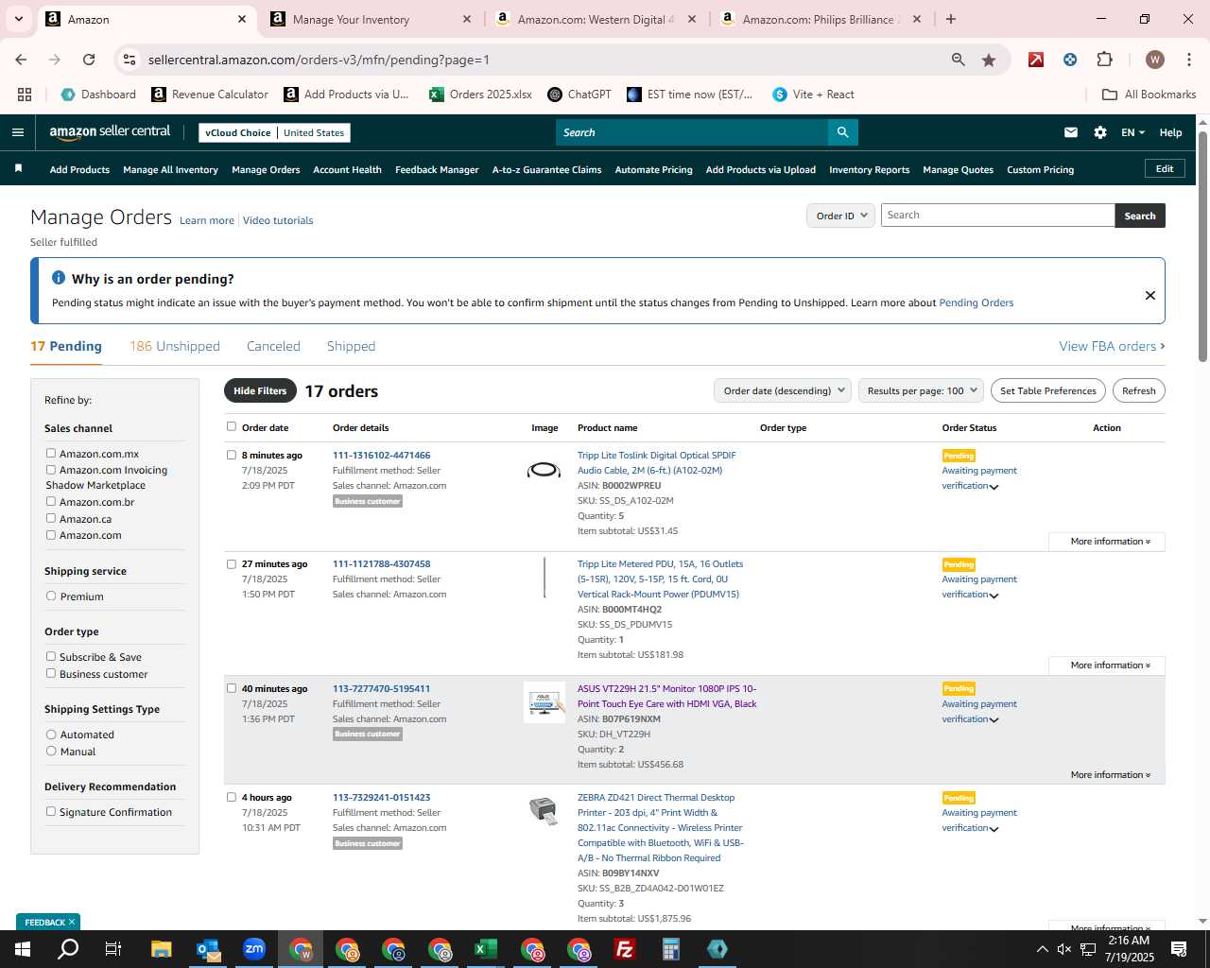This screenshot has width=1210, height=968.
Task: Select Manual shipping settings type
Action: 51,752
